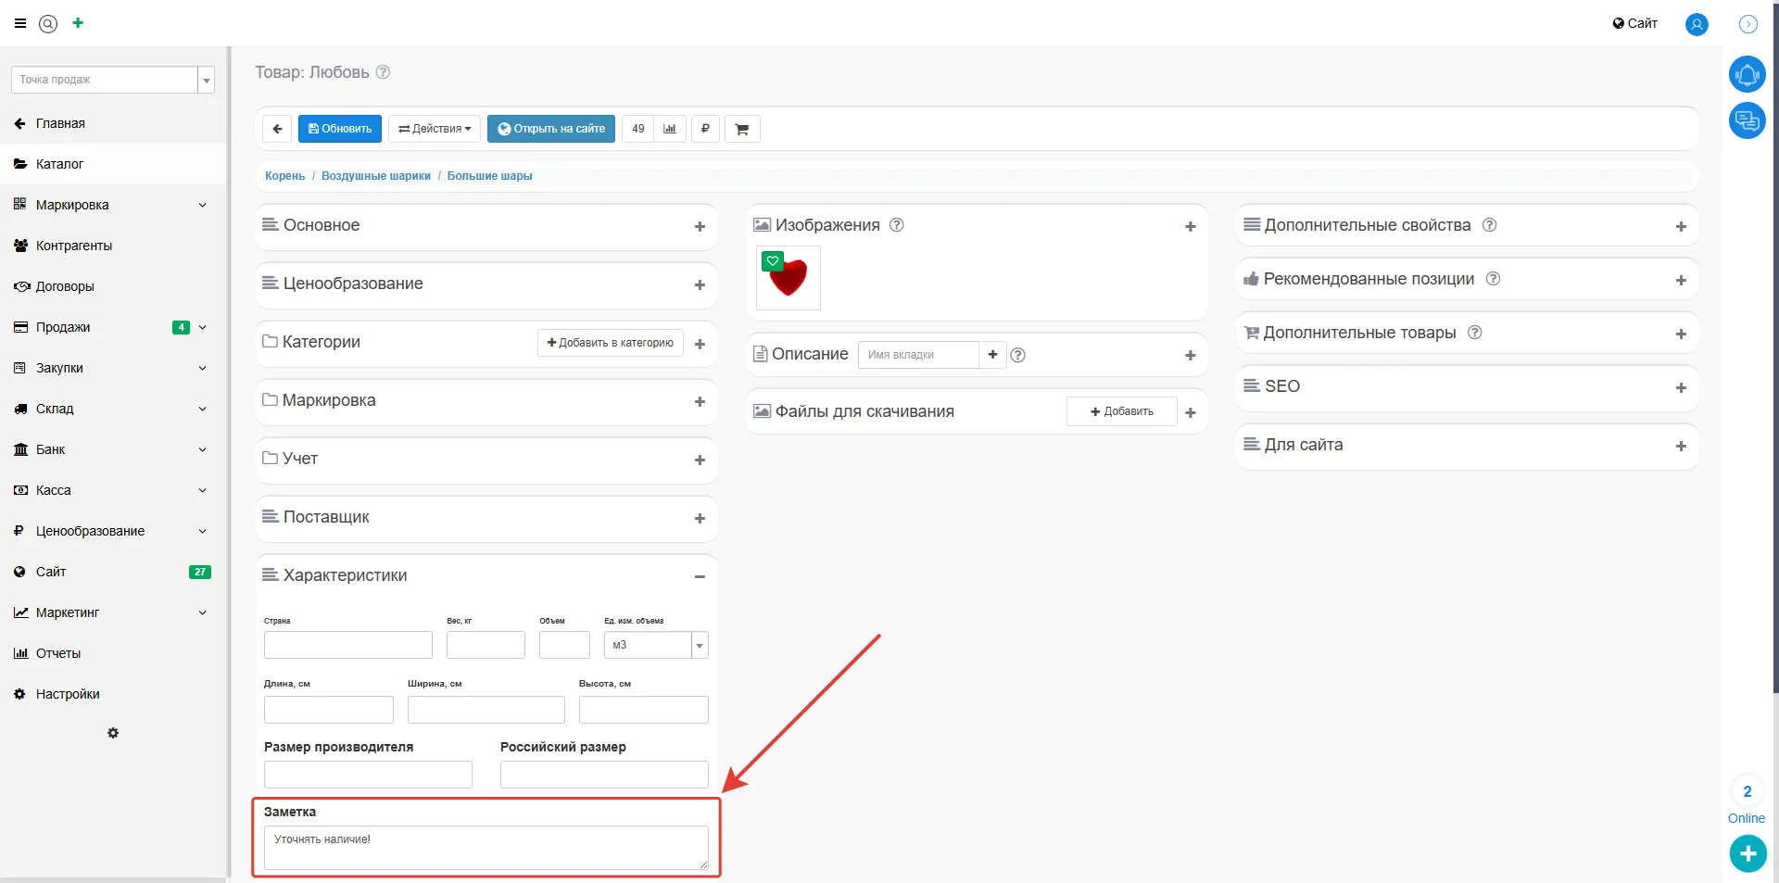Collapse the Характеристики section
1779x883 pixels.
[700, 576]
